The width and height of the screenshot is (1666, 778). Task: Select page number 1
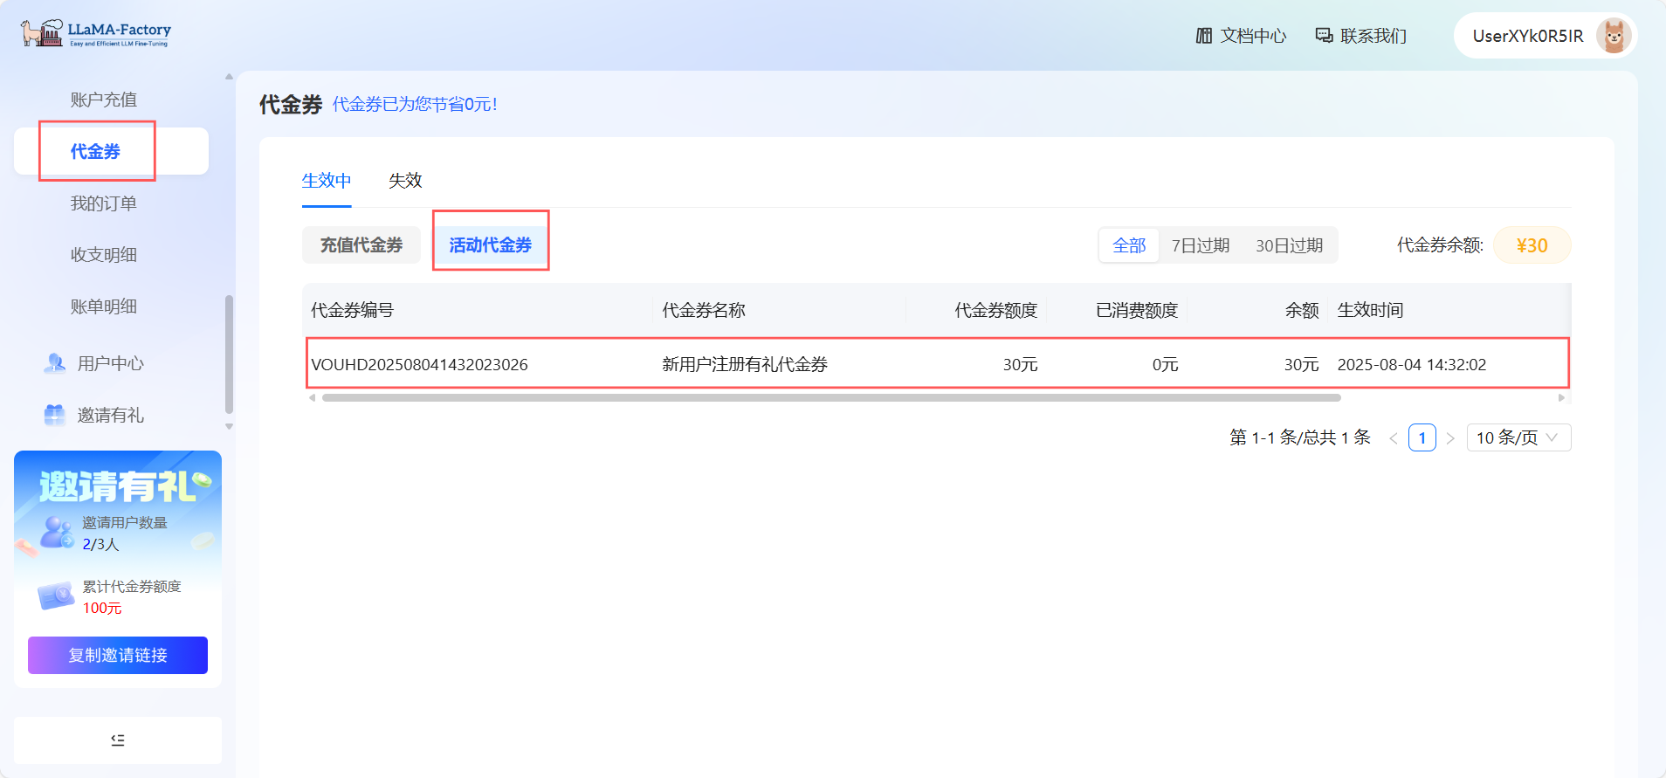1422,437
